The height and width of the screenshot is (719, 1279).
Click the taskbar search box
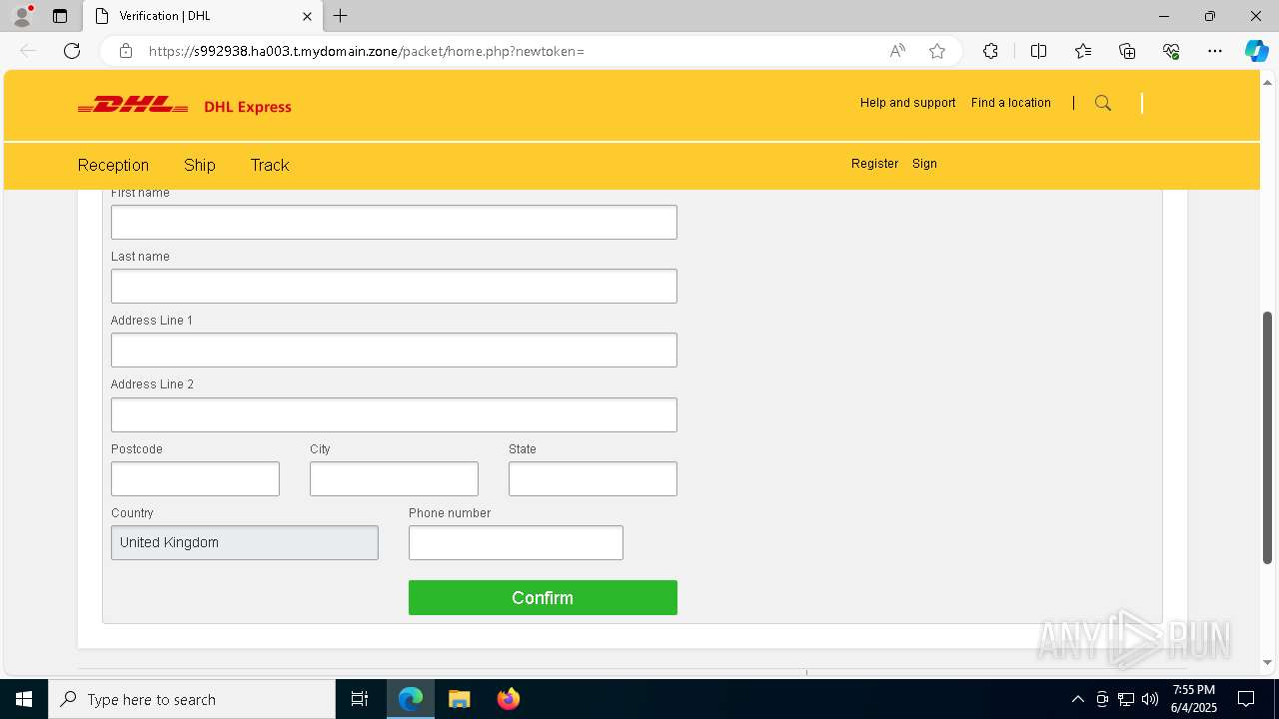coord(192,699)
